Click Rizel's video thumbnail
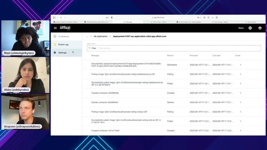 point(25,38)
